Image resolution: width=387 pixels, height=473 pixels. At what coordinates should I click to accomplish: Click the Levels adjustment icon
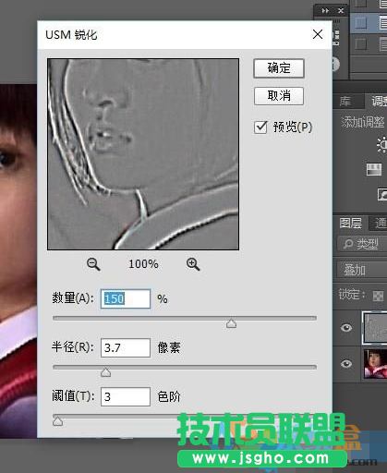tap(374, 169)
